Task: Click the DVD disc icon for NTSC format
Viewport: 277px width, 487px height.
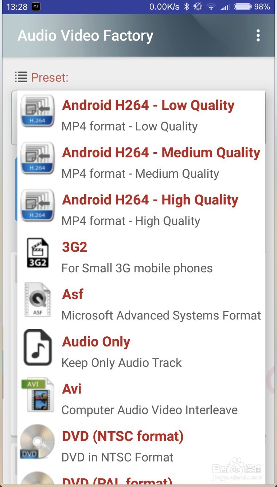Action: point(38,442)
